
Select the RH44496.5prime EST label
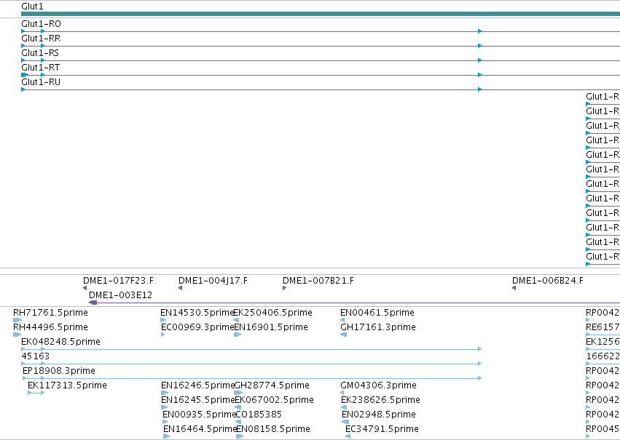pyautogui.click(x=50, y=327)
